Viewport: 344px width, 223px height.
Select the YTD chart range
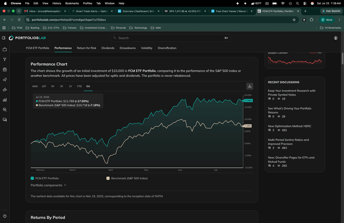(x=79, y=86)
